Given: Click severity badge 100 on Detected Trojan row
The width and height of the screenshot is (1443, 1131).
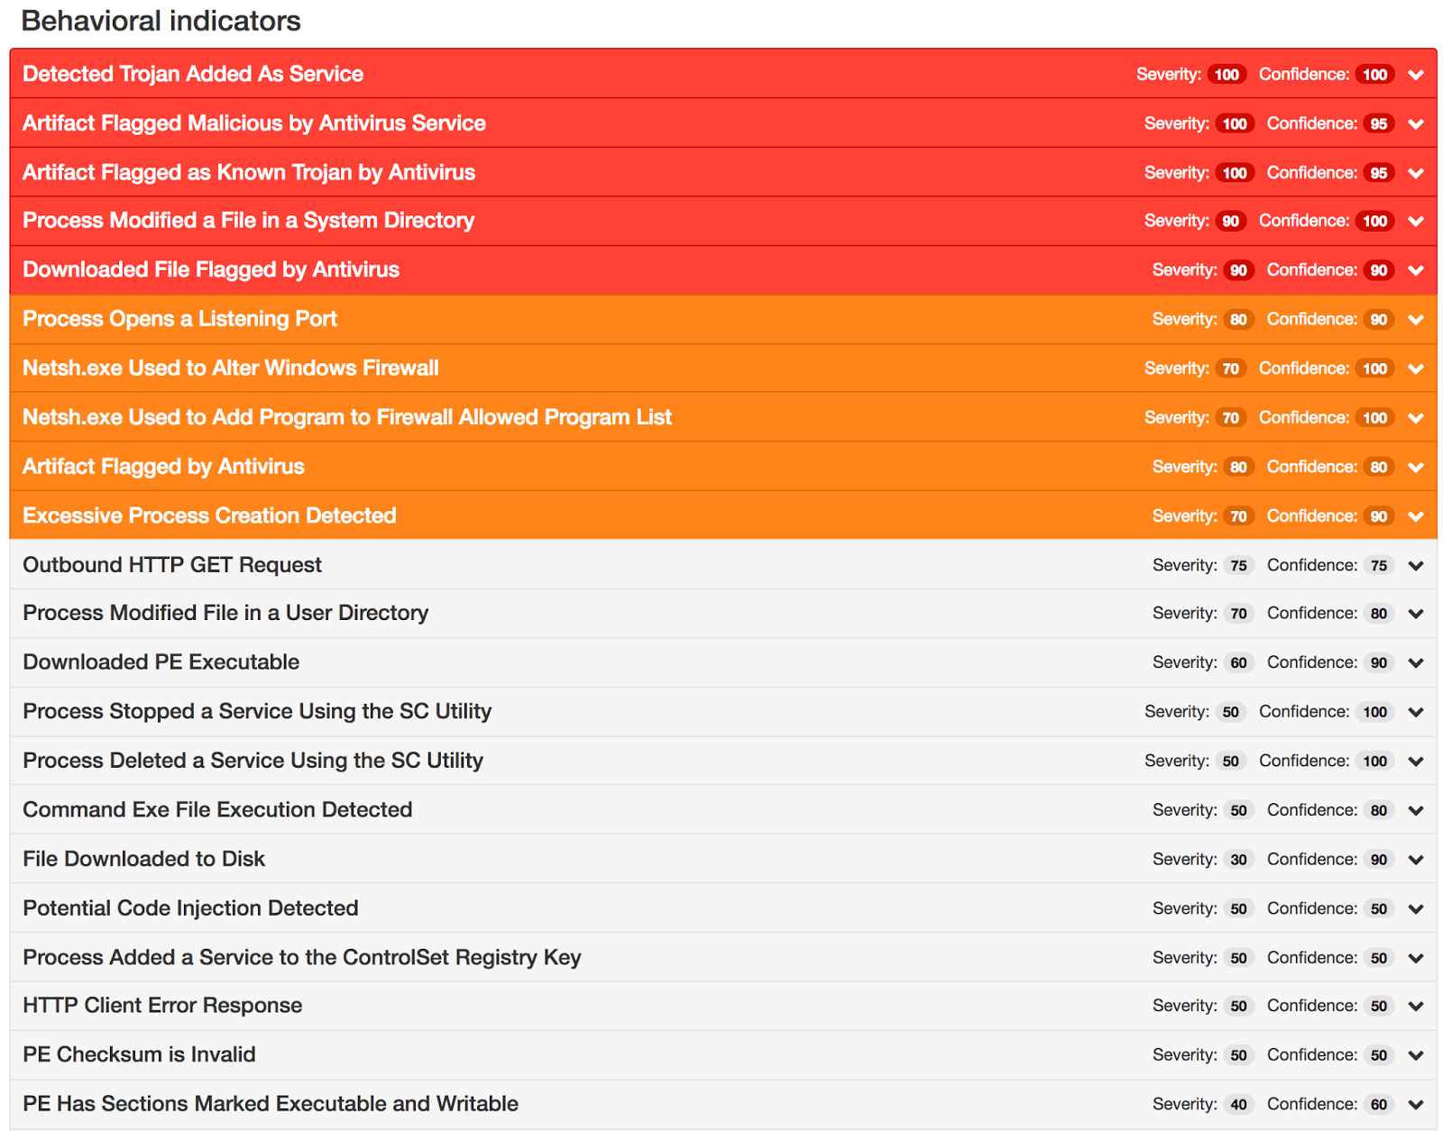Looking at the screenshot, I should [x=1227, y=75].
